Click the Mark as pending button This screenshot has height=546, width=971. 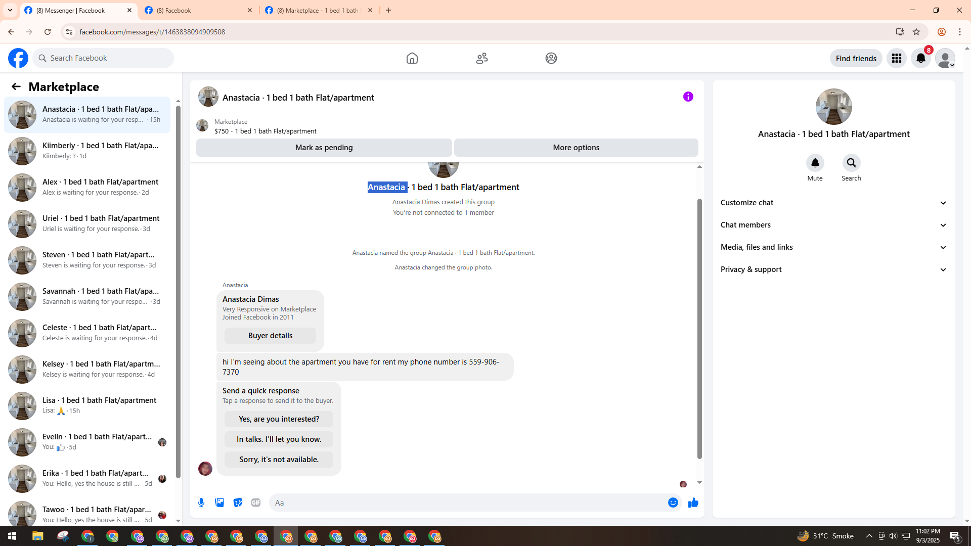[x=324, y=148]
